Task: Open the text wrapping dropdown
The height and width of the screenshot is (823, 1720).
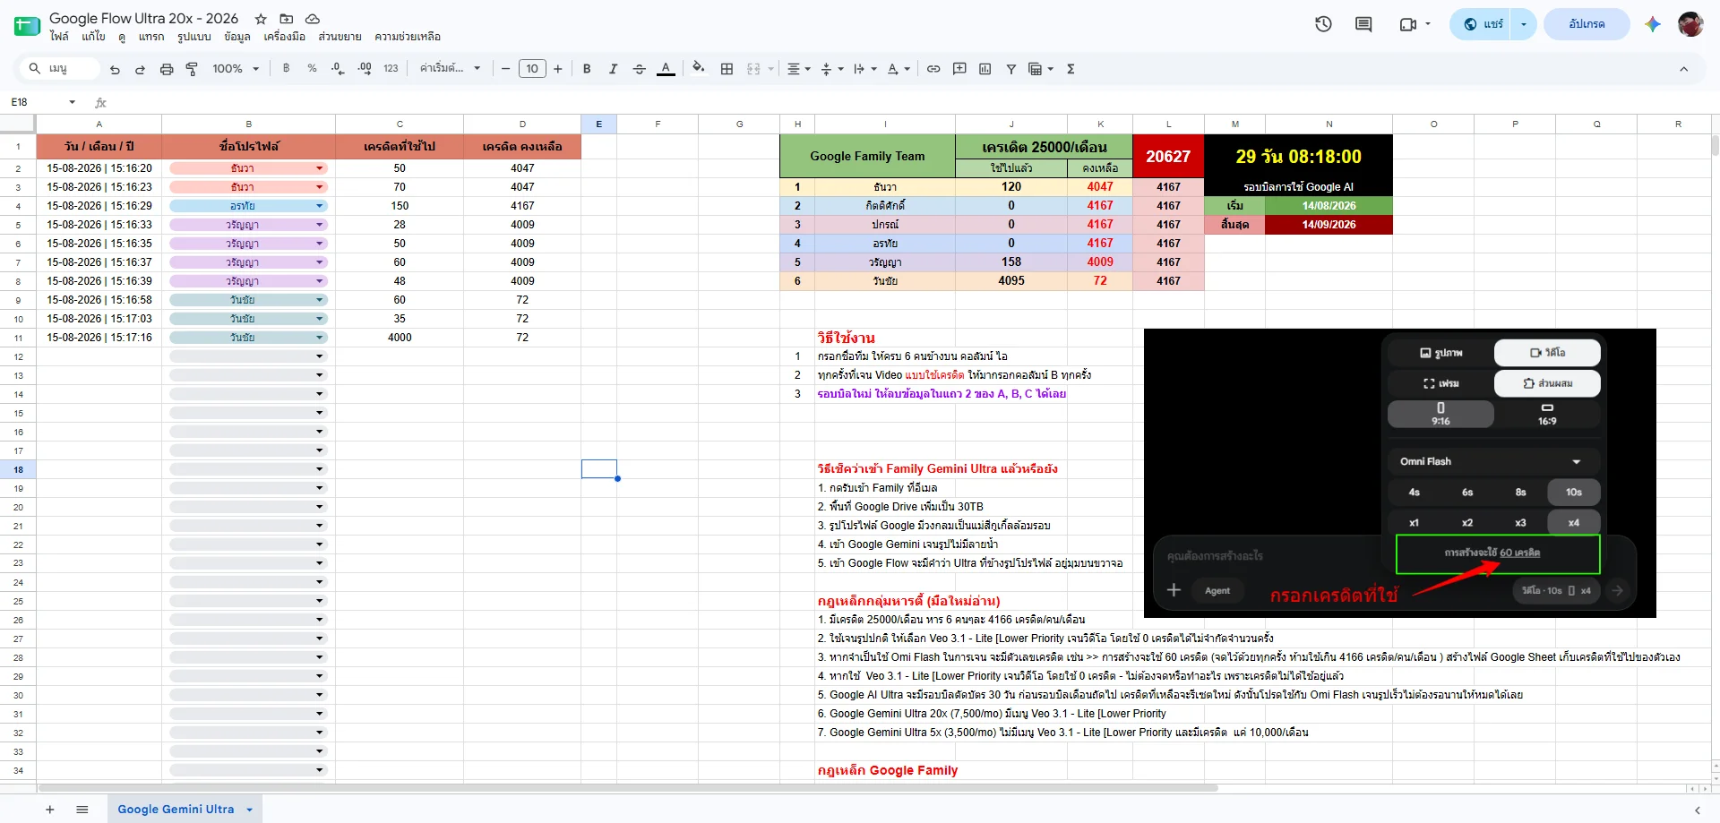Action: click(x=865, y=69)
